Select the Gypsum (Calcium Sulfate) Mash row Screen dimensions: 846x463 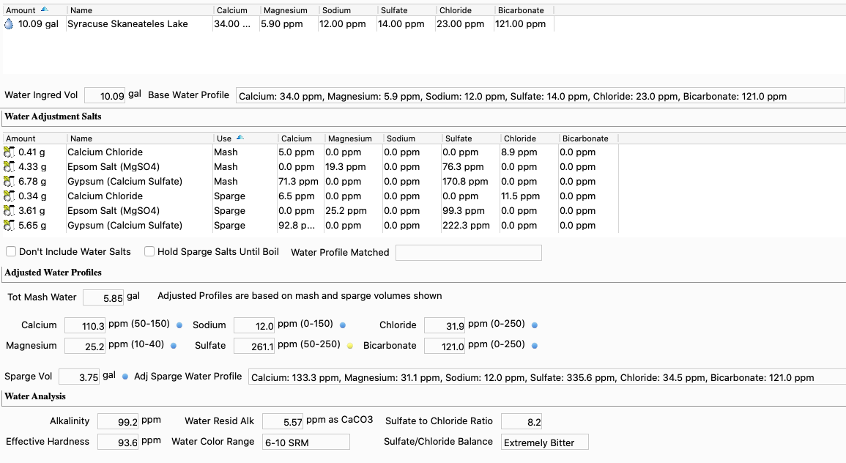(x=311, y=181)
